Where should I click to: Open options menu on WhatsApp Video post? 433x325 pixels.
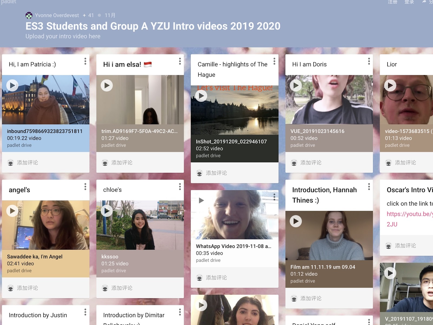(274, 197)
